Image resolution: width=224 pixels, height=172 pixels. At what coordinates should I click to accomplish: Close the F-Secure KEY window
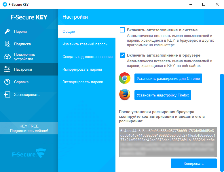pos(217,4)
